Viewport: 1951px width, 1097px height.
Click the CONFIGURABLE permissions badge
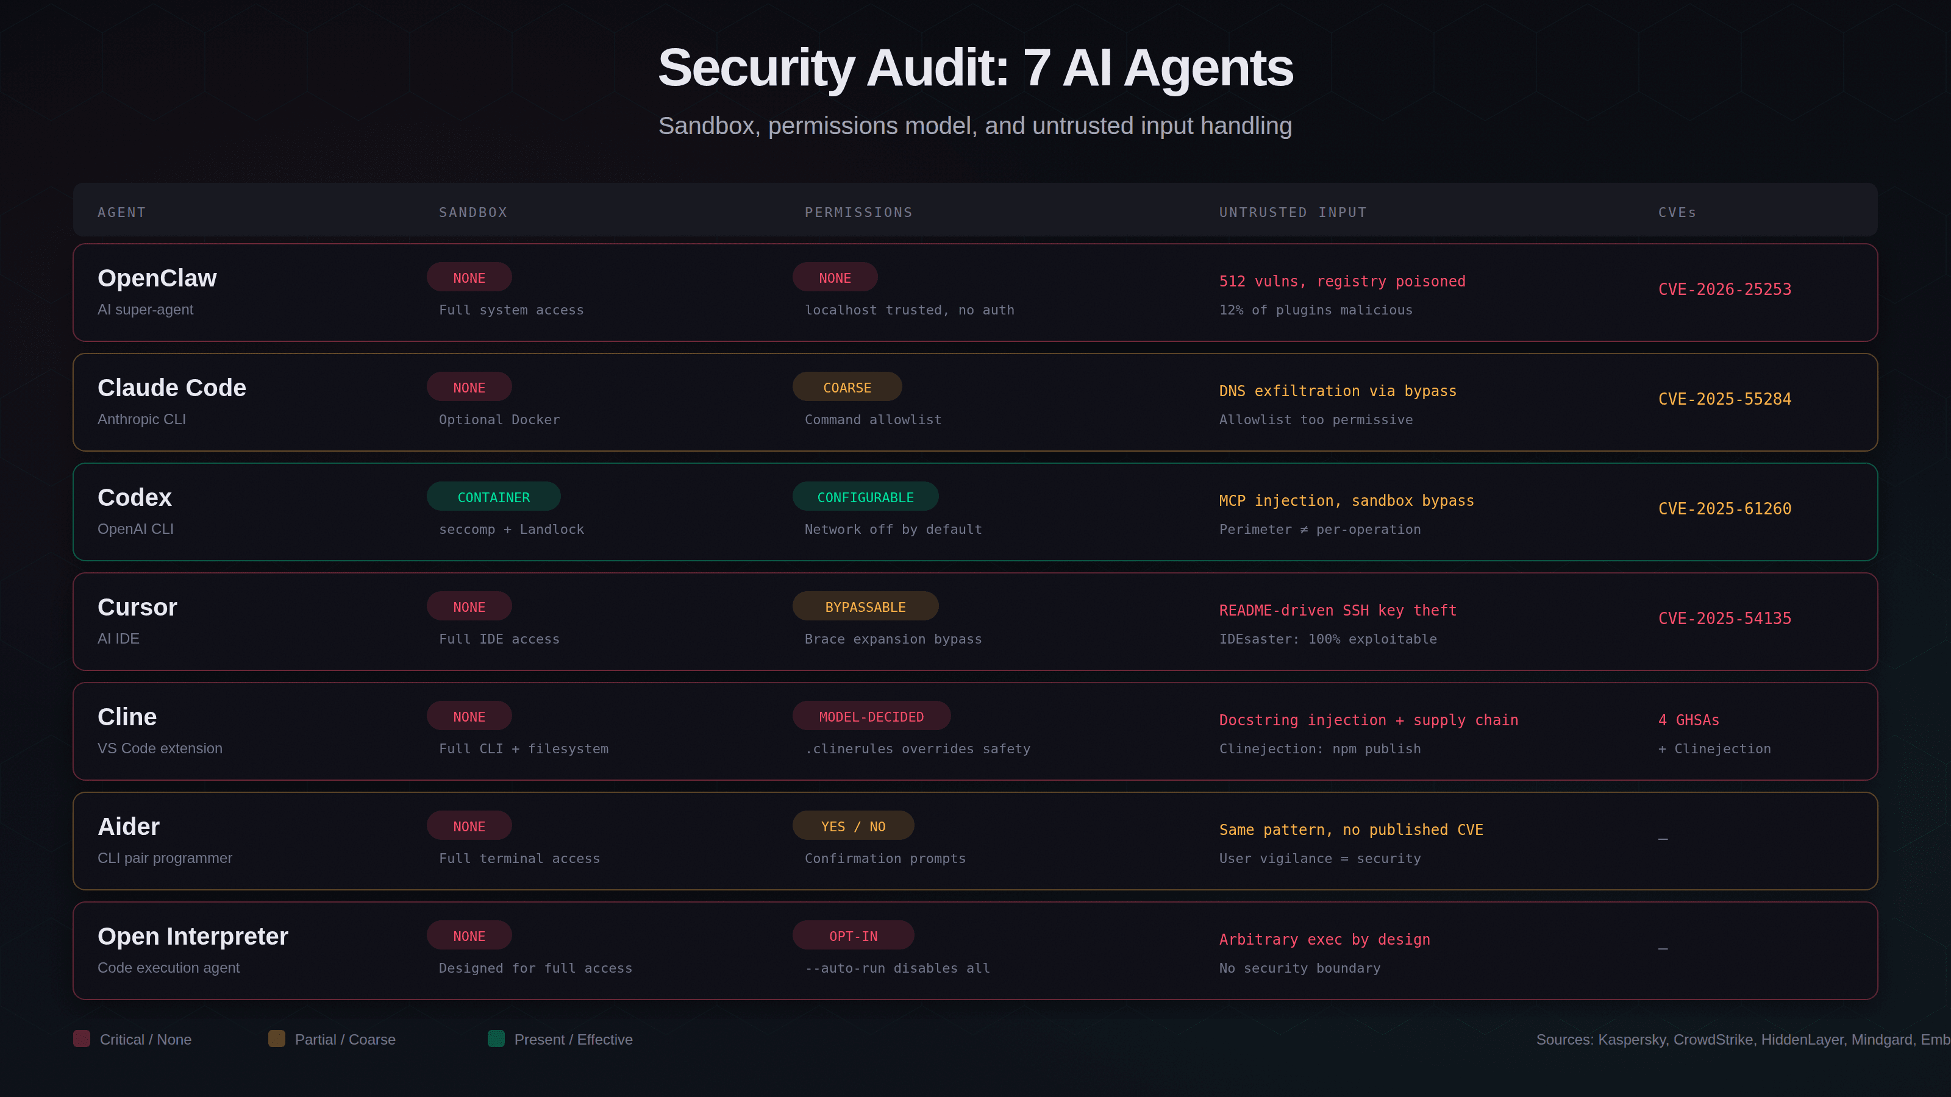[865, 497]
